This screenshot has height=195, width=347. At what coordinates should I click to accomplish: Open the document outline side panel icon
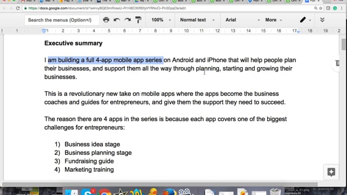[337, 63]
